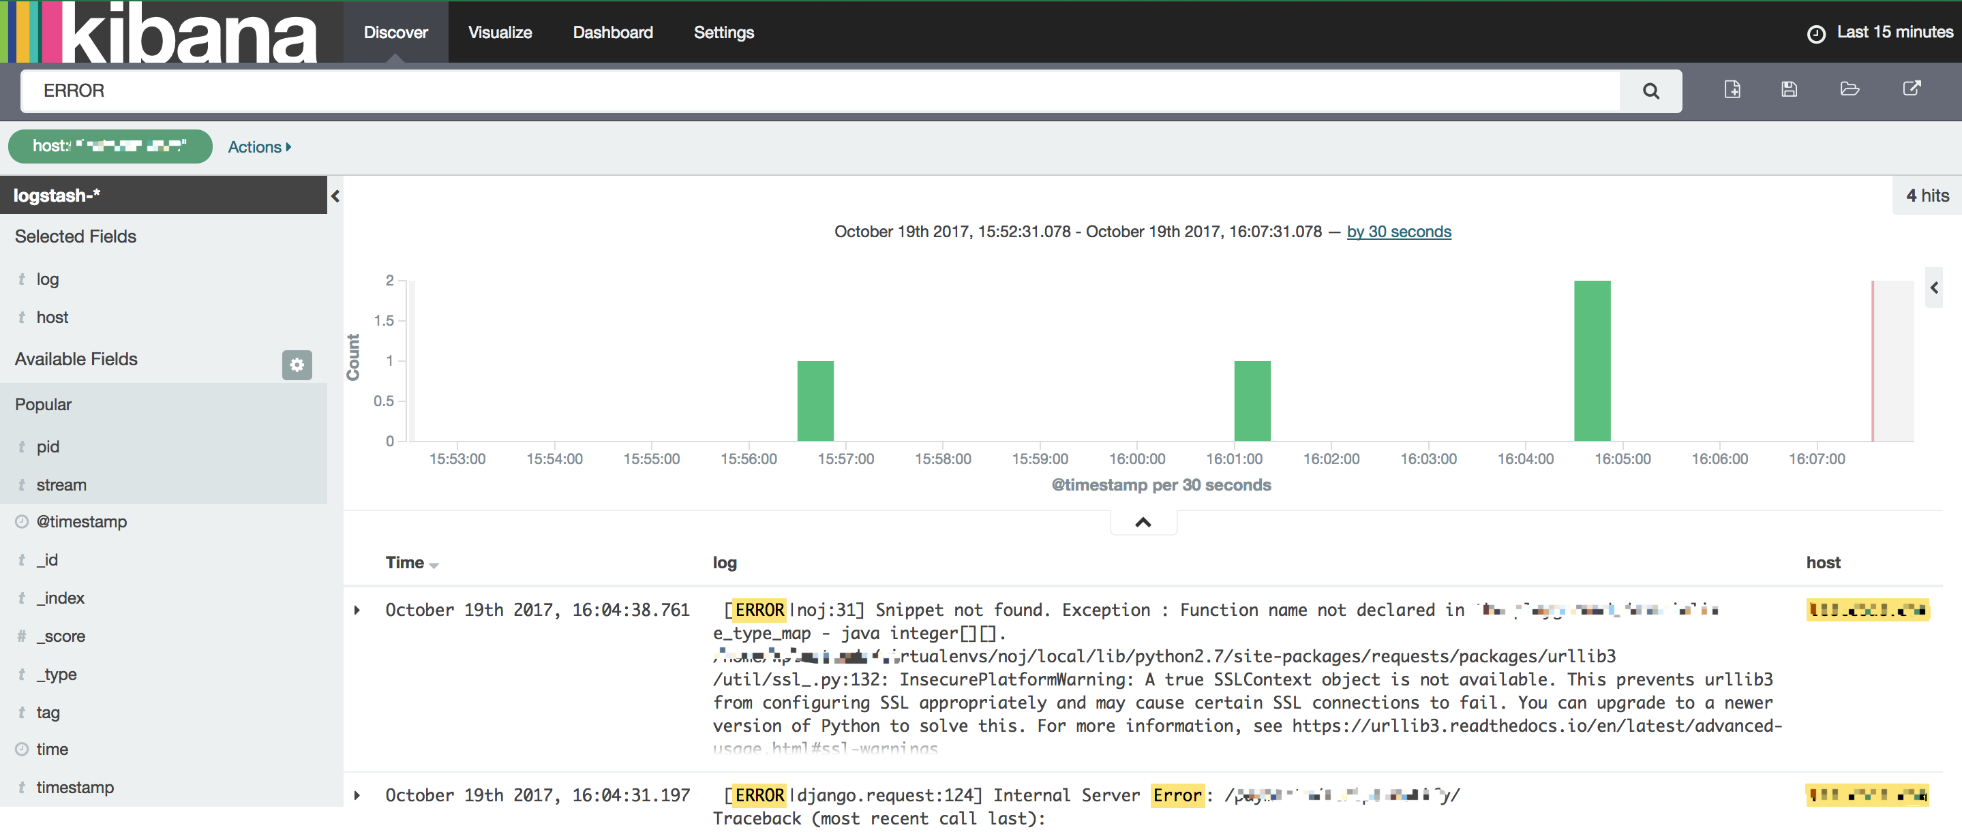Open New Search document icon
This screenshot has height=834, width=1962.
coord(1732,90)
